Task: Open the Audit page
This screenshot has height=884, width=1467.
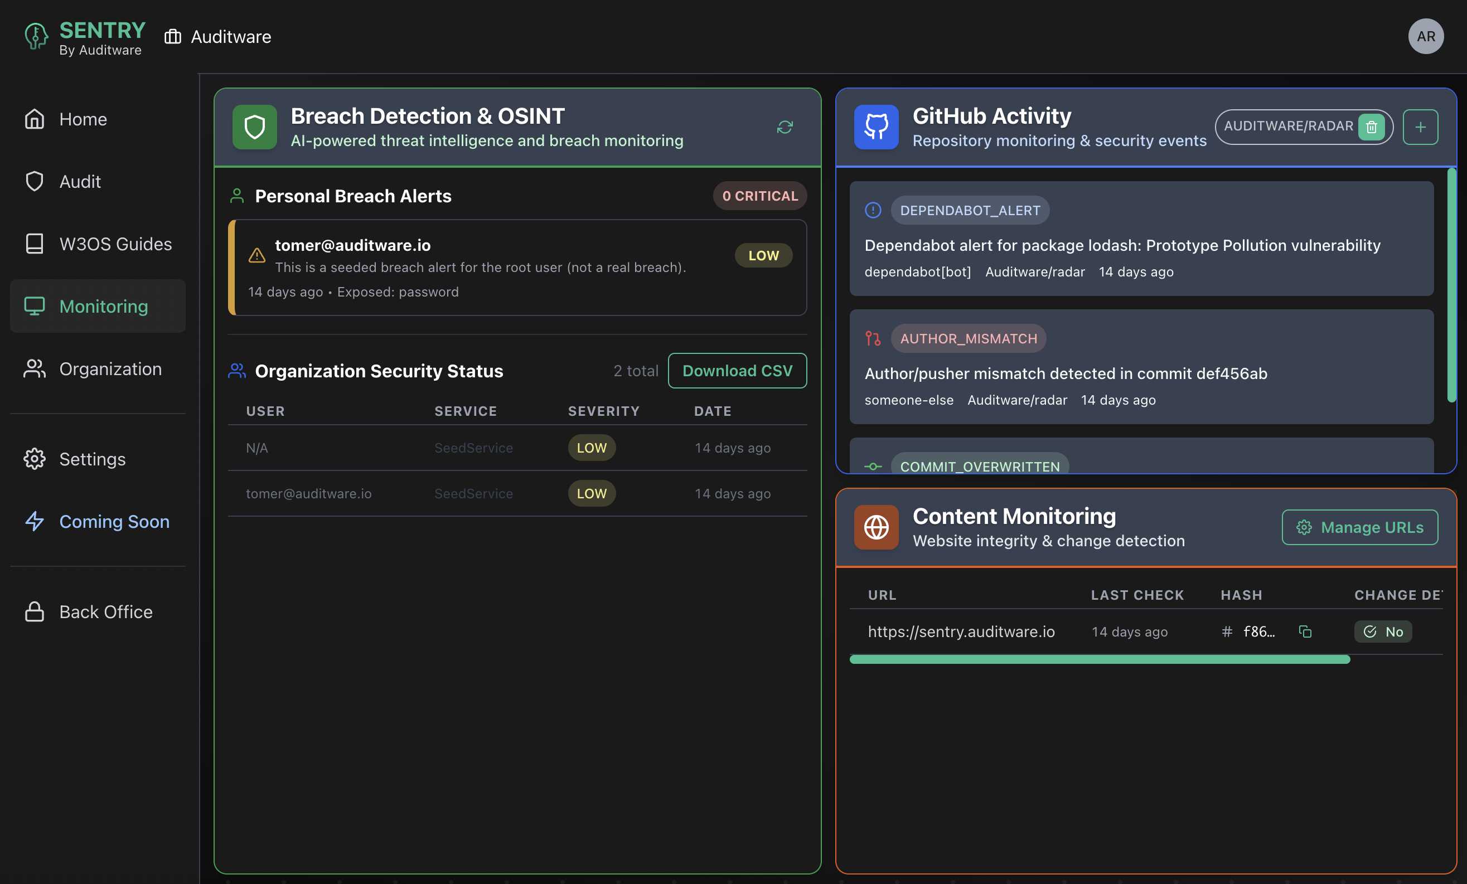Action: pos(98,181)
